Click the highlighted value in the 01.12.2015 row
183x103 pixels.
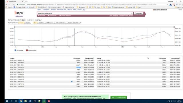(78, 68)
